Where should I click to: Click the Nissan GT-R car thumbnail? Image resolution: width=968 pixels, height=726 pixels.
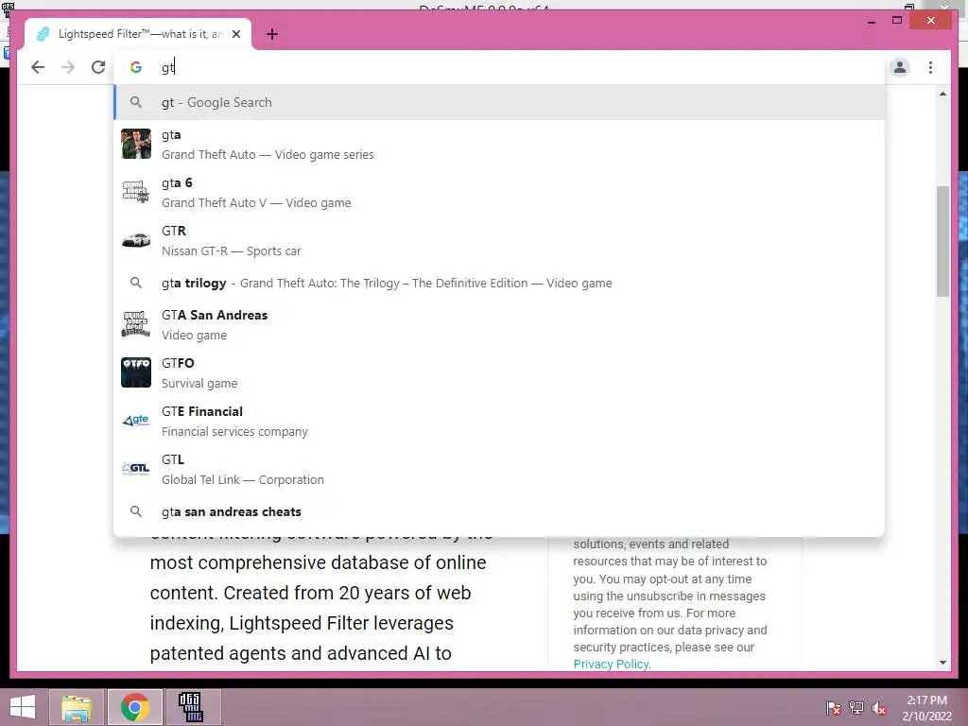136,240
